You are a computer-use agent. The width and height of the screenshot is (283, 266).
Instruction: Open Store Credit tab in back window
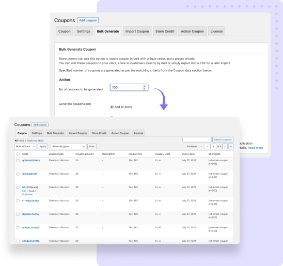tap(165, 31)
